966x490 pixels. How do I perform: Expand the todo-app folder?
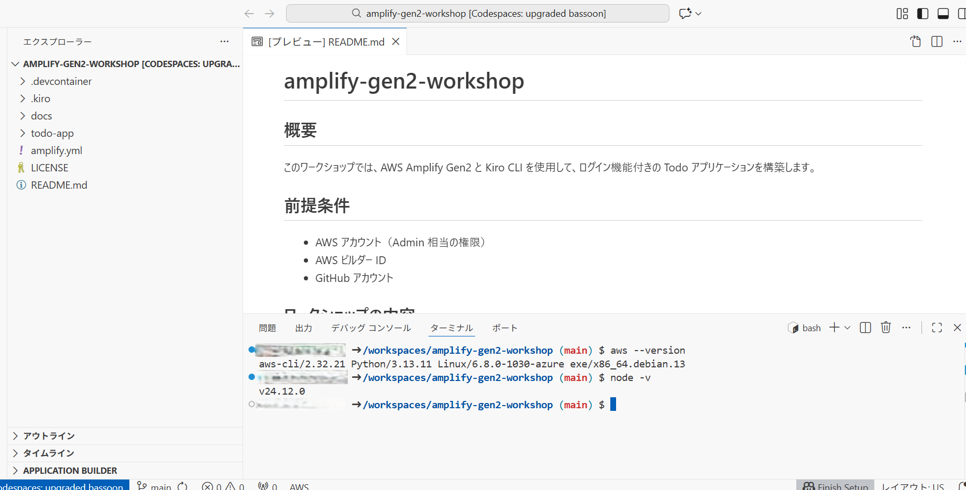pyautogui.click(x=52, y=133)
